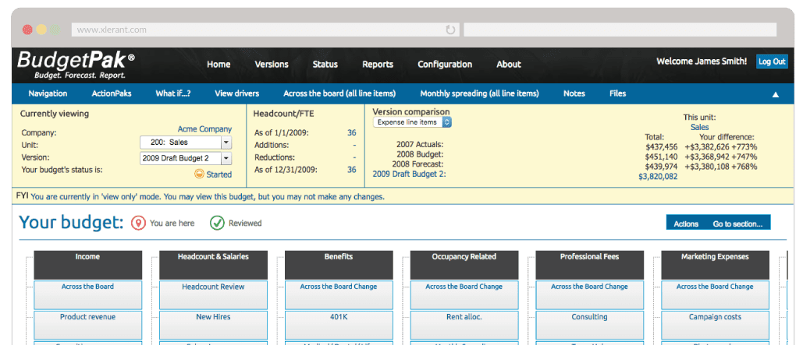Open the Status menu

point(325,65)
